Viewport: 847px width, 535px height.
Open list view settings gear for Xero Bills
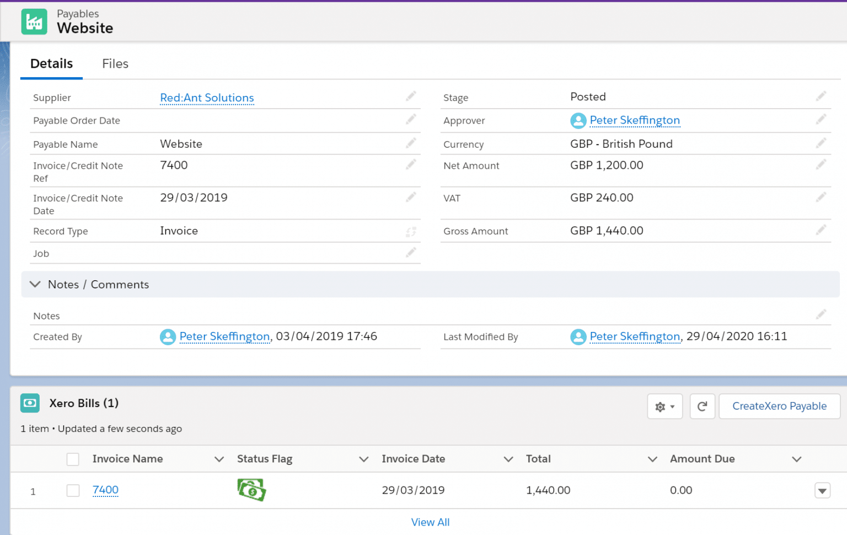tap(664, 406)
